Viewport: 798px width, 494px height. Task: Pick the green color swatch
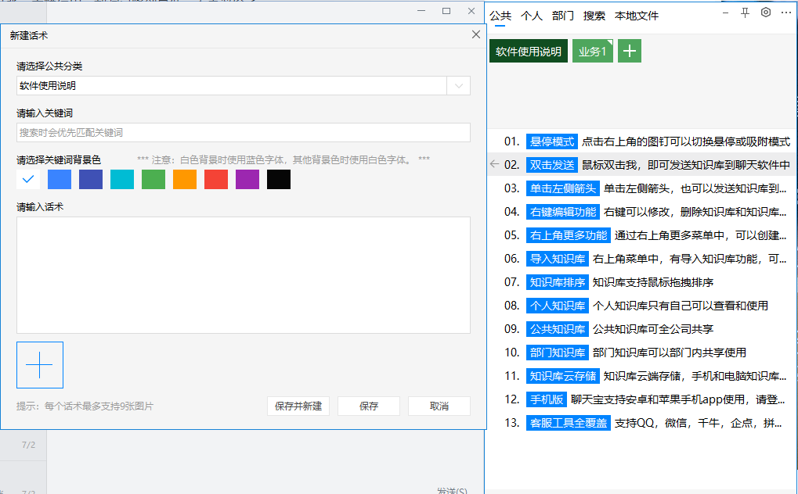point(153,179)
